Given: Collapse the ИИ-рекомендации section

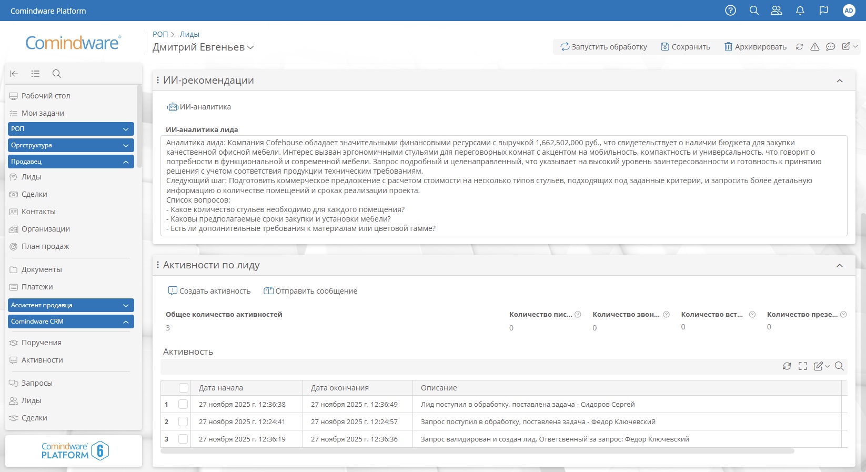Looking at the screenshot, I should (840, 81).
